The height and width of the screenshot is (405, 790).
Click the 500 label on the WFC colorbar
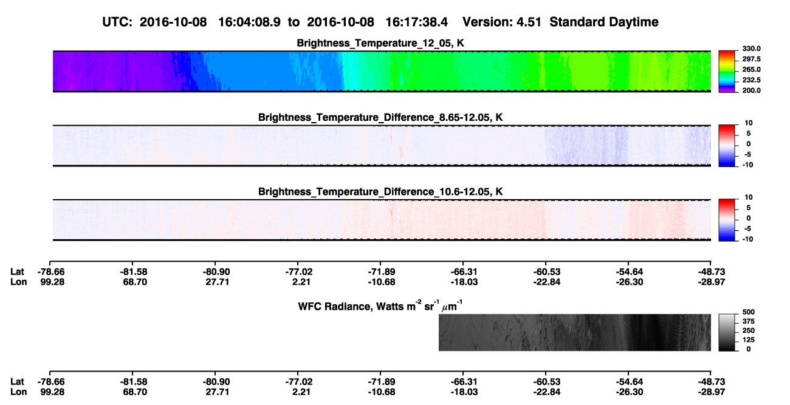tap(748, 313)
